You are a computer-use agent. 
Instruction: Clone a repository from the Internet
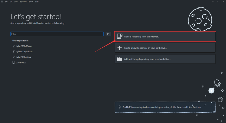coord(165,37)
